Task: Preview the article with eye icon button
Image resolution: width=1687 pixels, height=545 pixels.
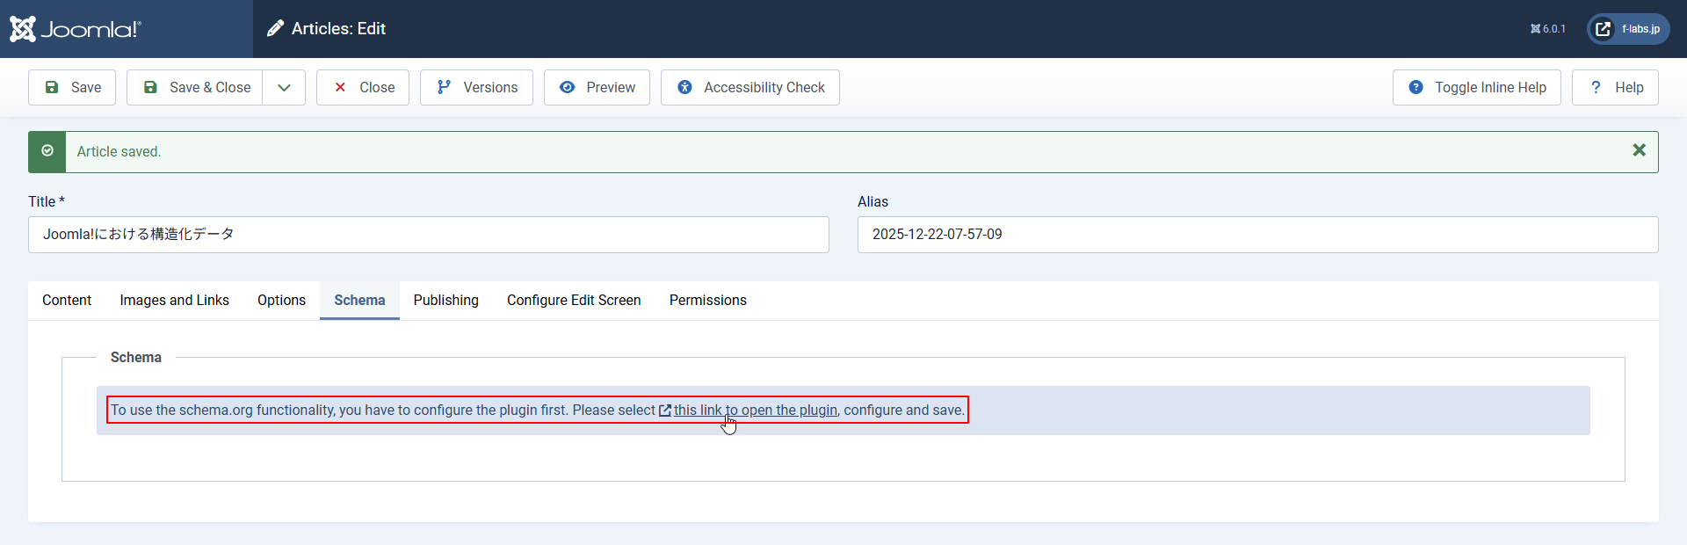Action: 597,88
